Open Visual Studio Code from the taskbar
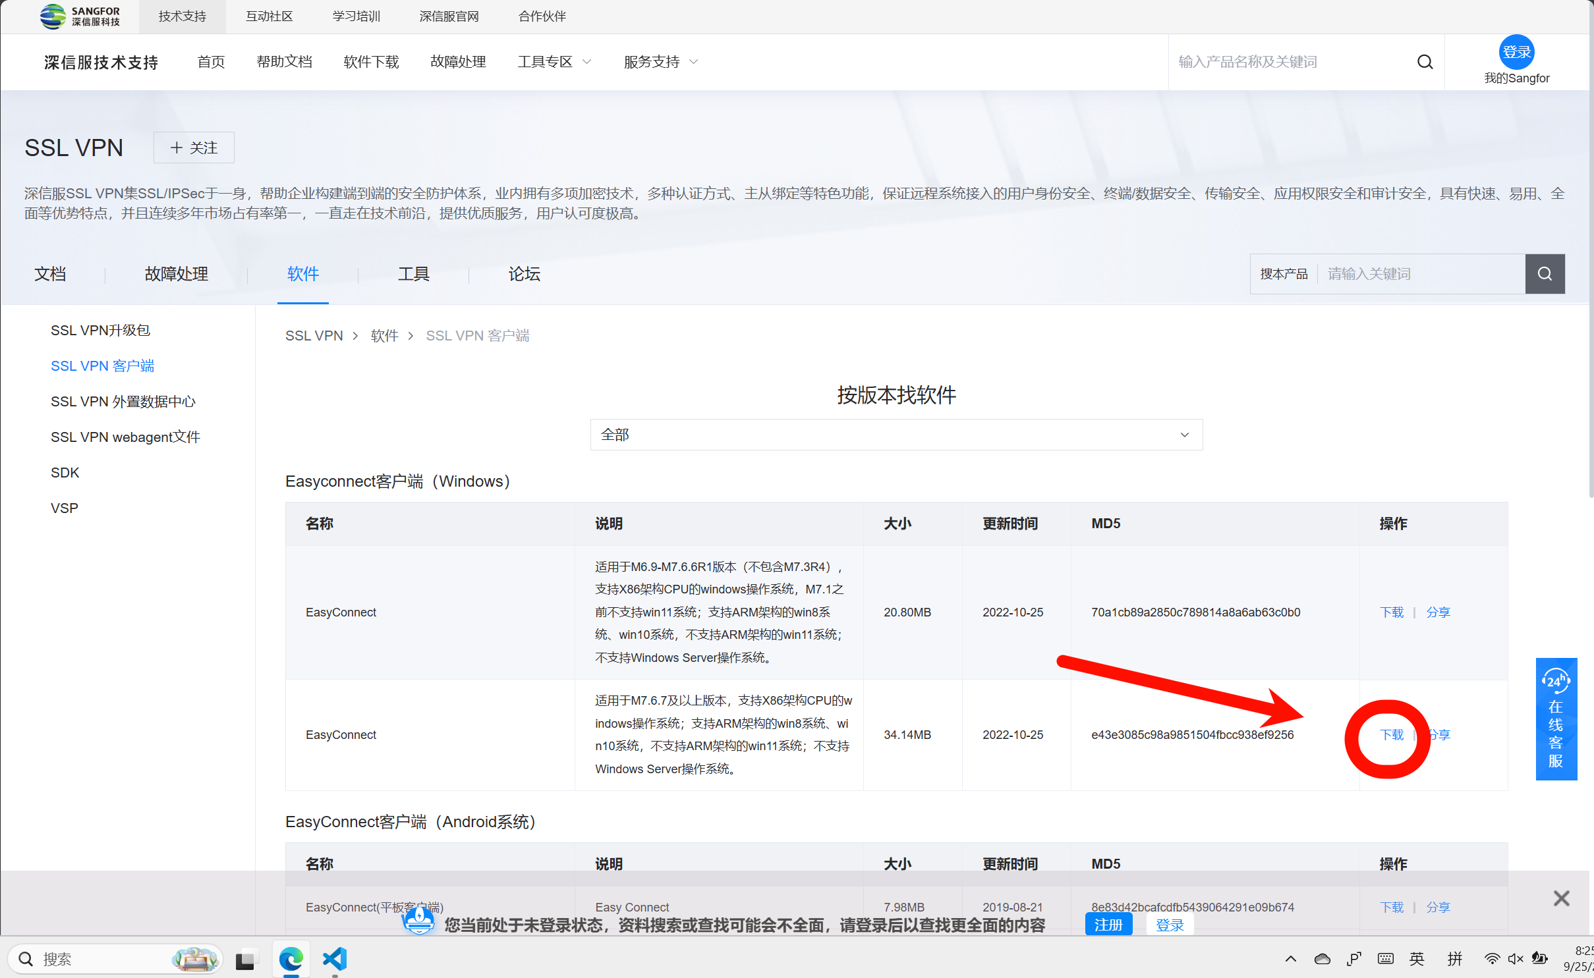1594x978 pixels. tap(335, 959)
